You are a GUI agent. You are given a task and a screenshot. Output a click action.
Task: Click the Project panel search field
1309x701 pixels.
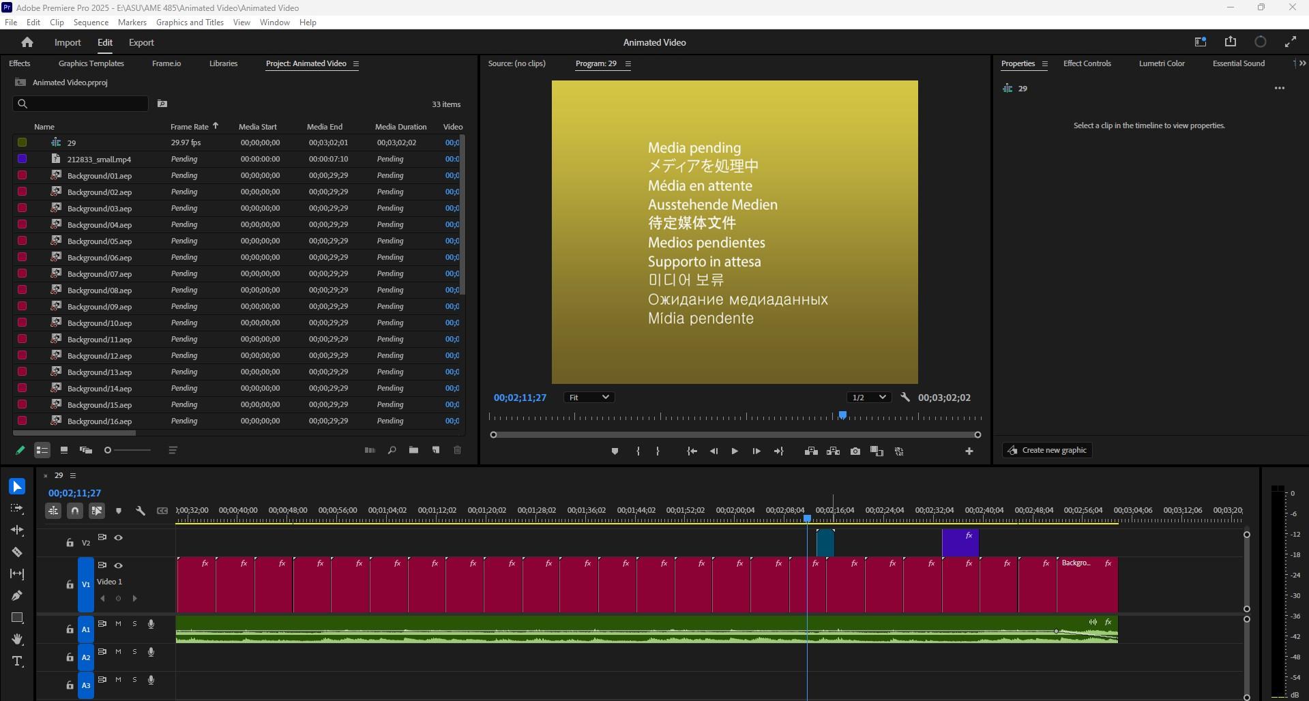click(80, 104)
